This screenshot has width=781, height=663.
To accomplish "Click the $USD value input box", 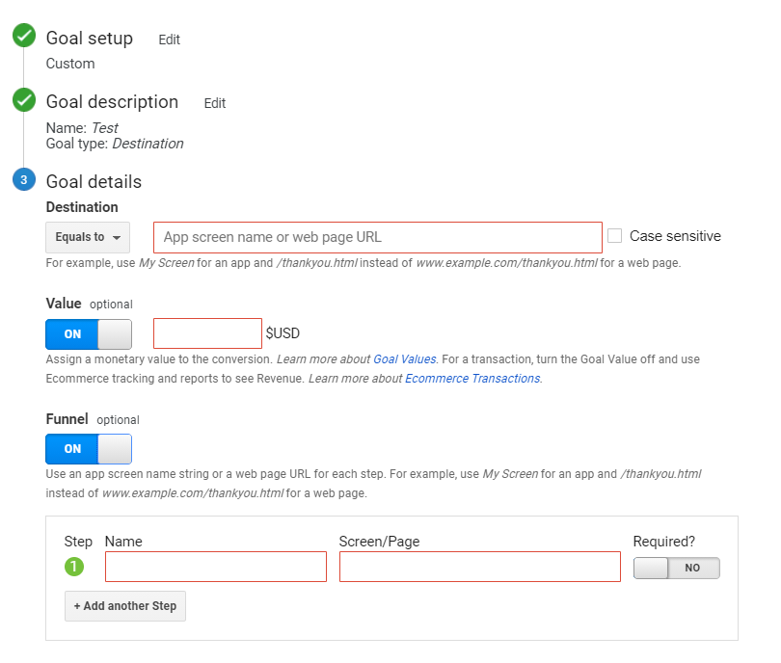I will [207, 333].
